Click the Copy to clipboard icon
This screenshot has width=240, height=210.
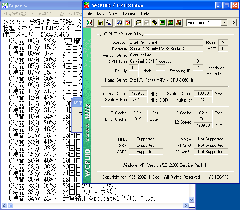(x=108, y=23)
